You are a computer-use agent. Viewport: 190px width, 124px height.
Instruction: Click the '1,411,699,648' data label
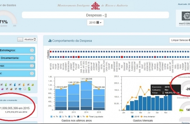(x=86, y=79)
